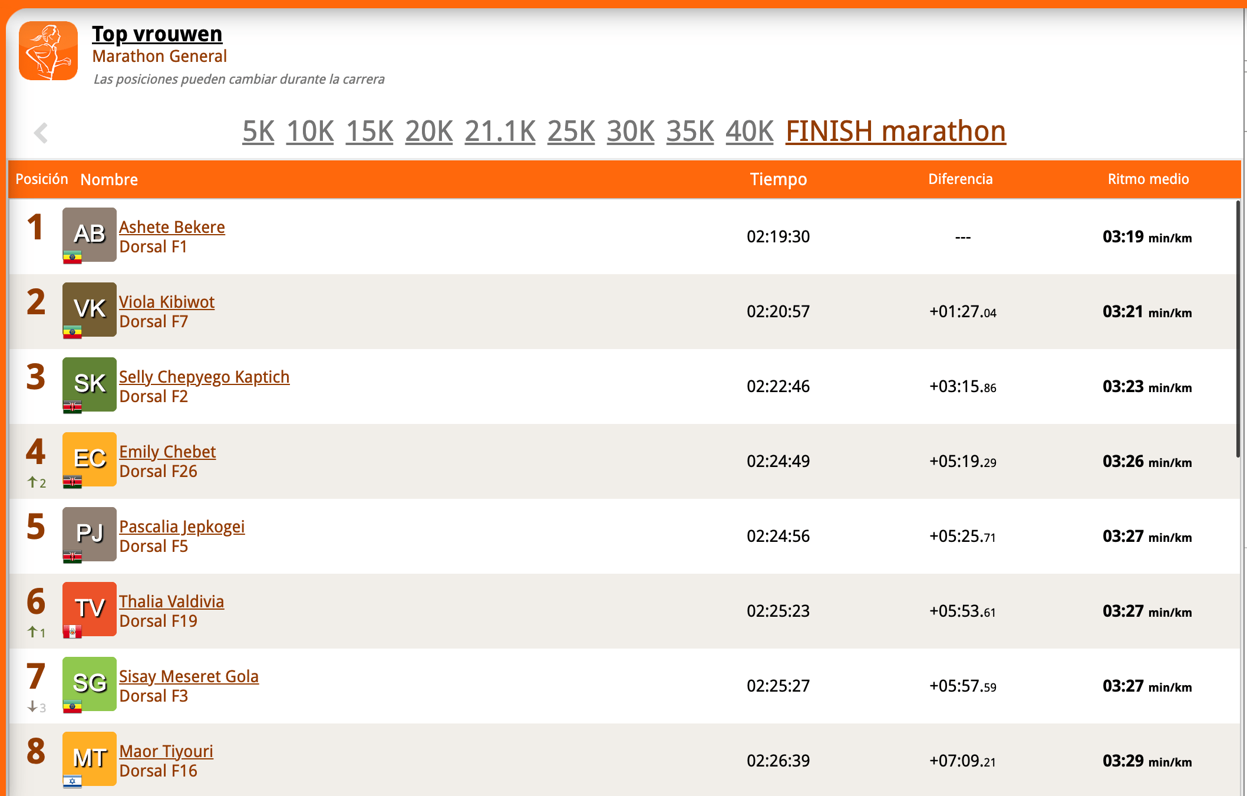Open Selly Chepyego Kaptich's runner profile
Screen dimensions: 1247x796
(x=204, y=377)
